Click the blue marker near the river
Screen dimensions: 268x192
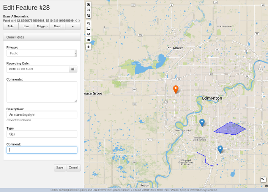pos(202,123)
